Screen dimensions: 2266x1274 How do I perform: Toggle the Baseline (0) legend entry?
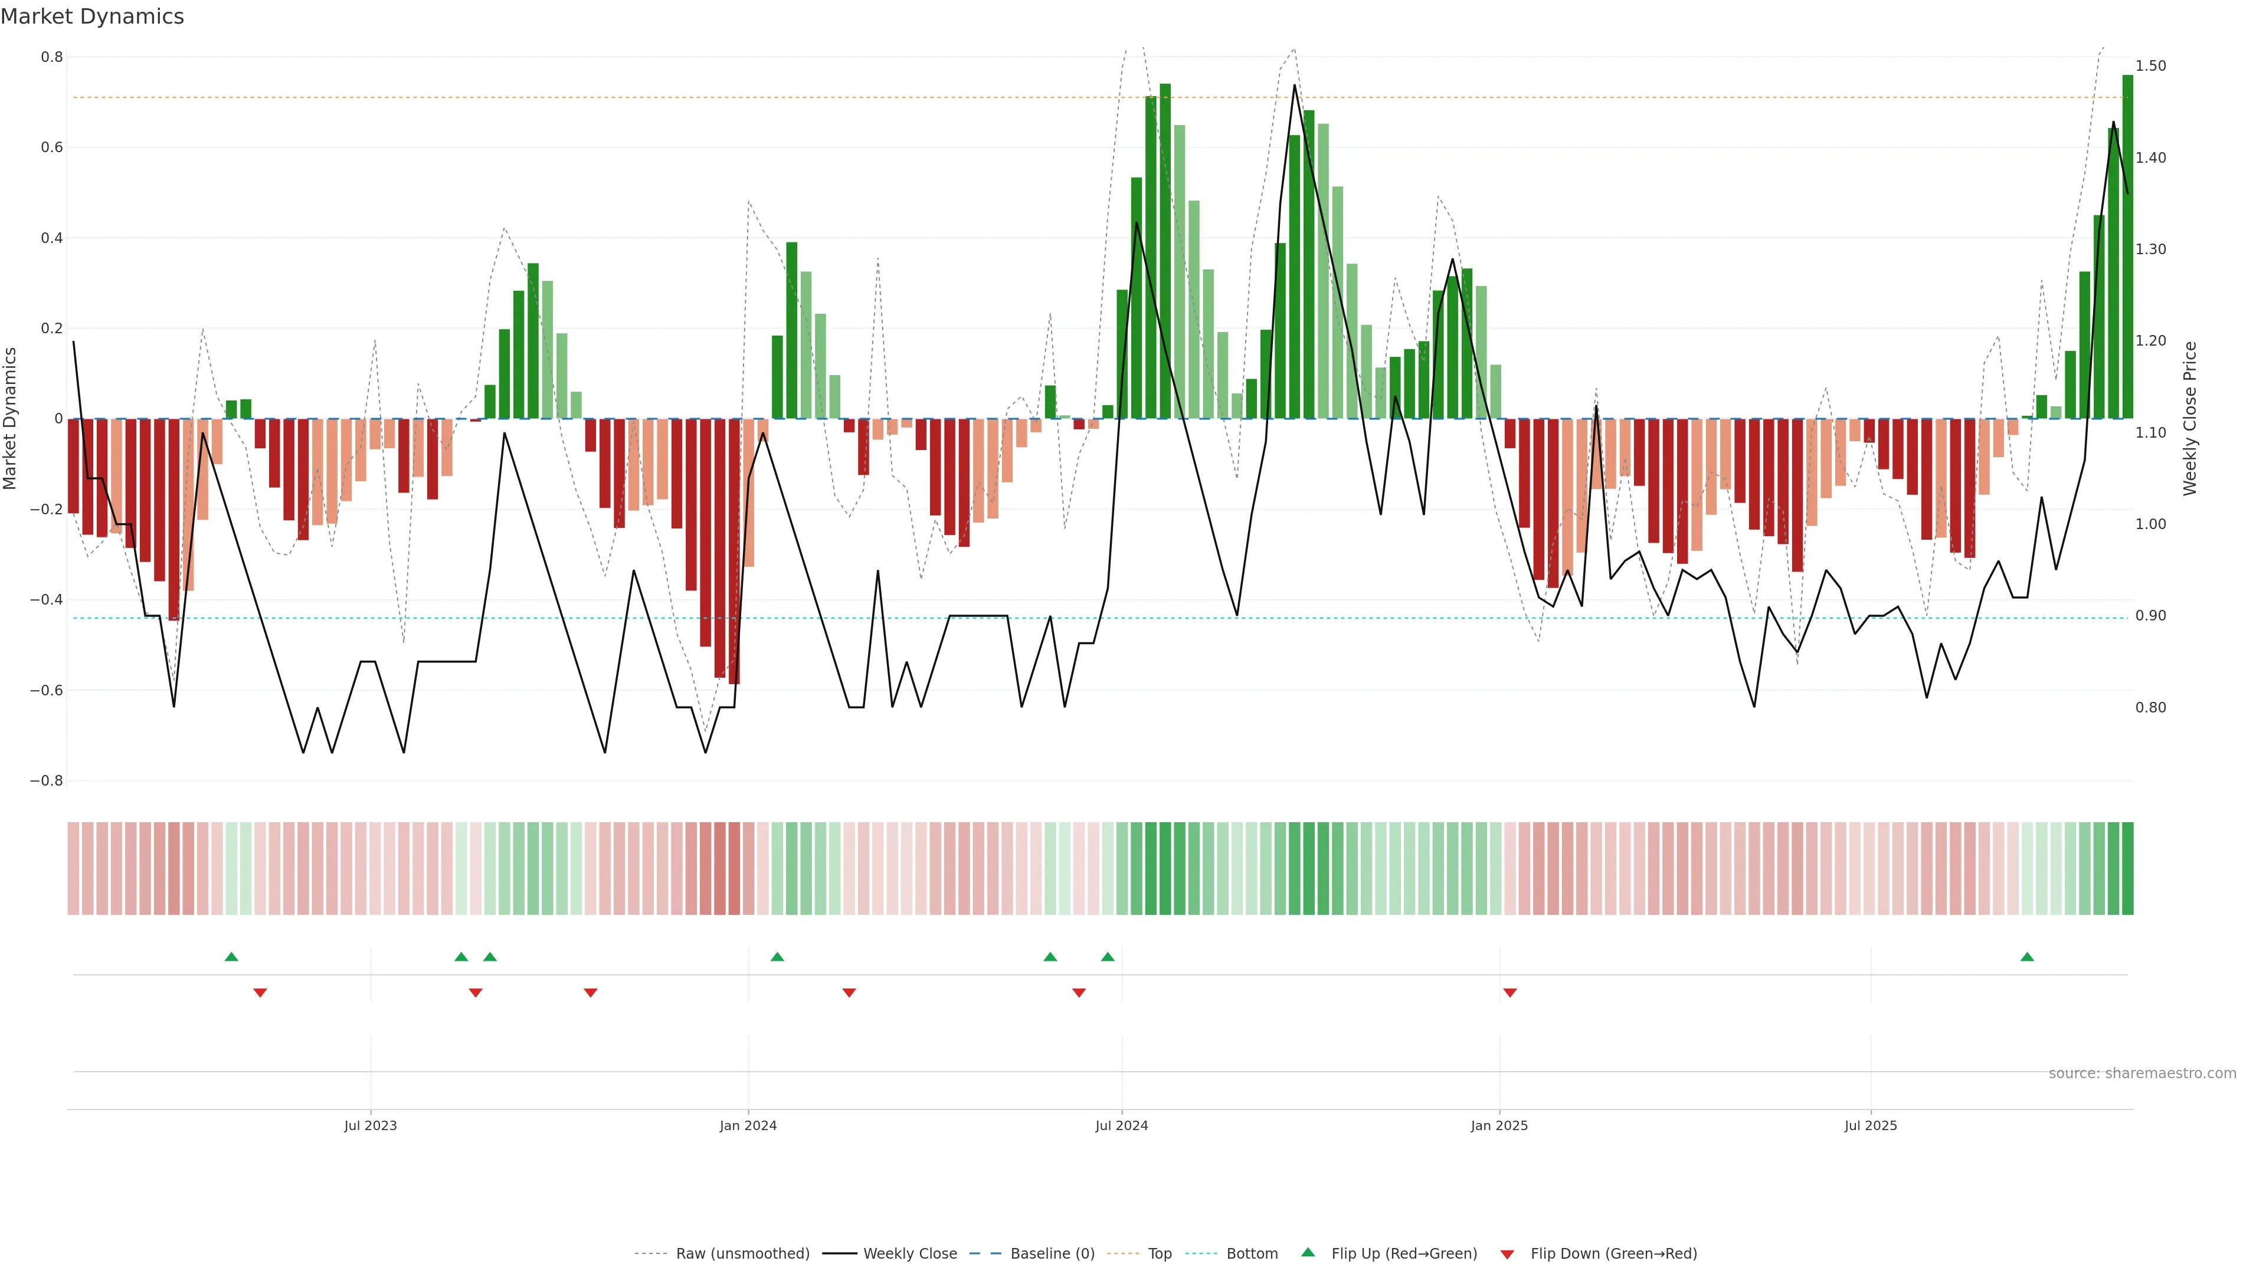[x=1052, y=1254]
